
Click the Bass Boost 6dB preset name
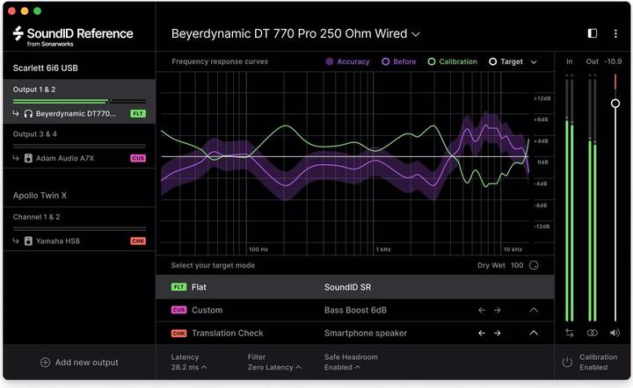tap(355, 310)
